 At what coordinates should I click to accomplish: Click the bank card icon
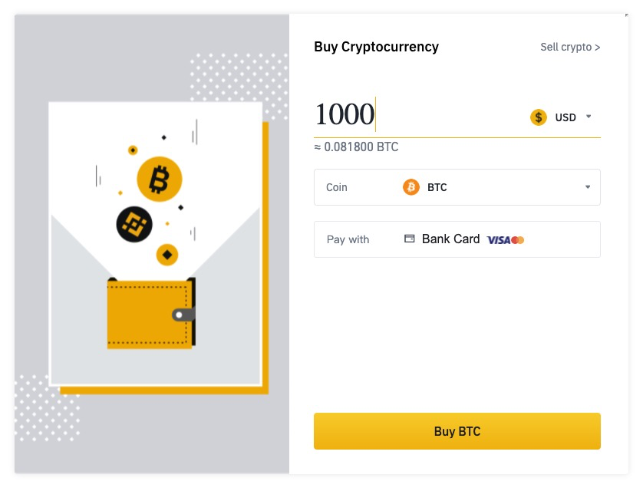coord(408,239)
